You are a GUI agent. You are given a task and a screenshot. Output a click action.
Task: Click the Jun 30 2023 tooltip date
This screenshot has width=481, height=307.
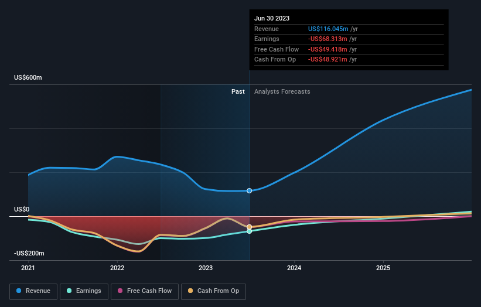[x=272, y=18]
